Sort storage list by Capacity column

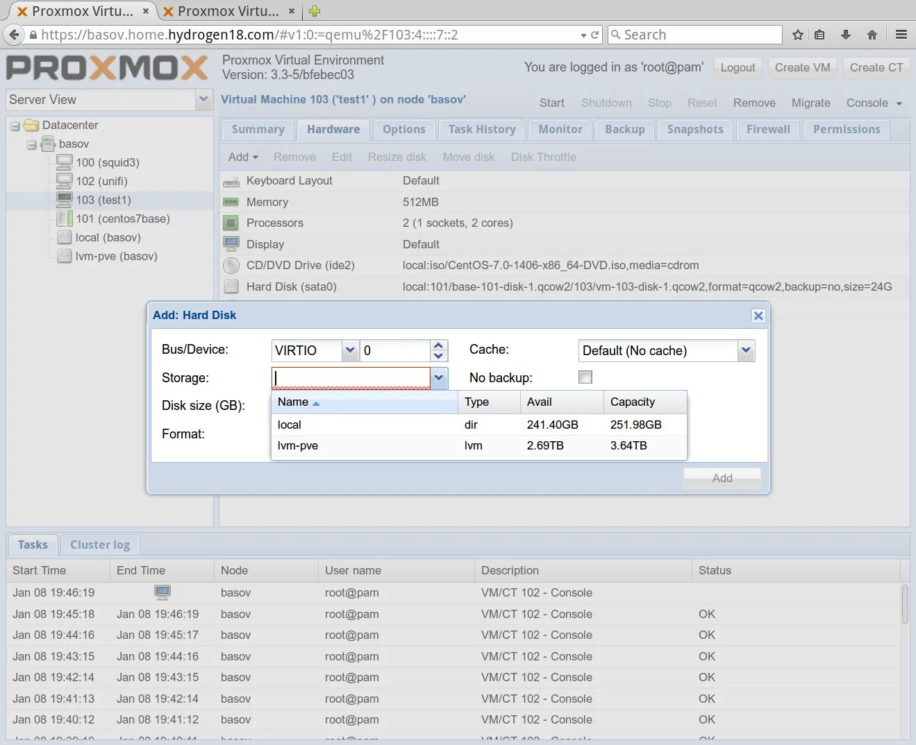point(645,402)
